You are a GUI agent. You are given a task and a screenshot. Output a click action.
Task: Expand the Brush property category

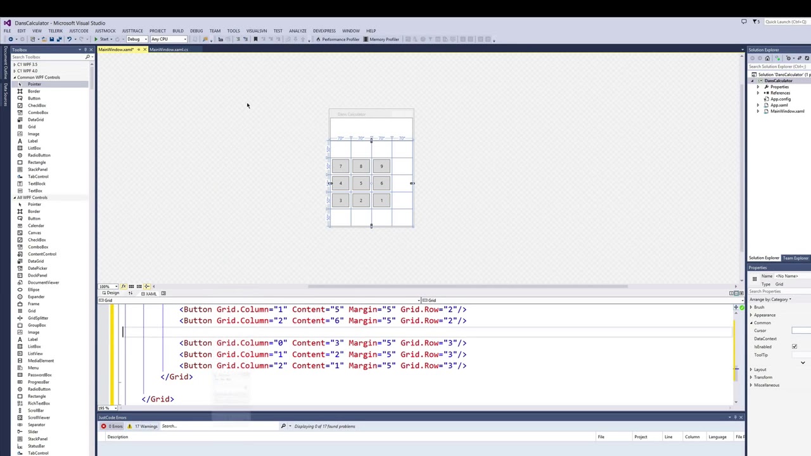point(751,307)
